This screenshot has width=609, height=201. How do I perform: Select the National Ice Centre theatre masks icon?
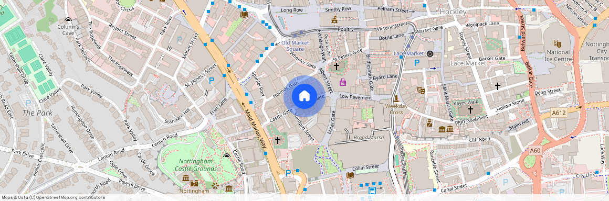click(x=558, y=43)
